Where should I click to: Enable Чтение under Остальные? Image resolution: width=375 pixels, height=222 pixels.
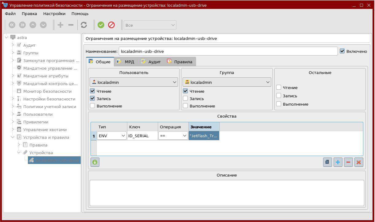279,88
